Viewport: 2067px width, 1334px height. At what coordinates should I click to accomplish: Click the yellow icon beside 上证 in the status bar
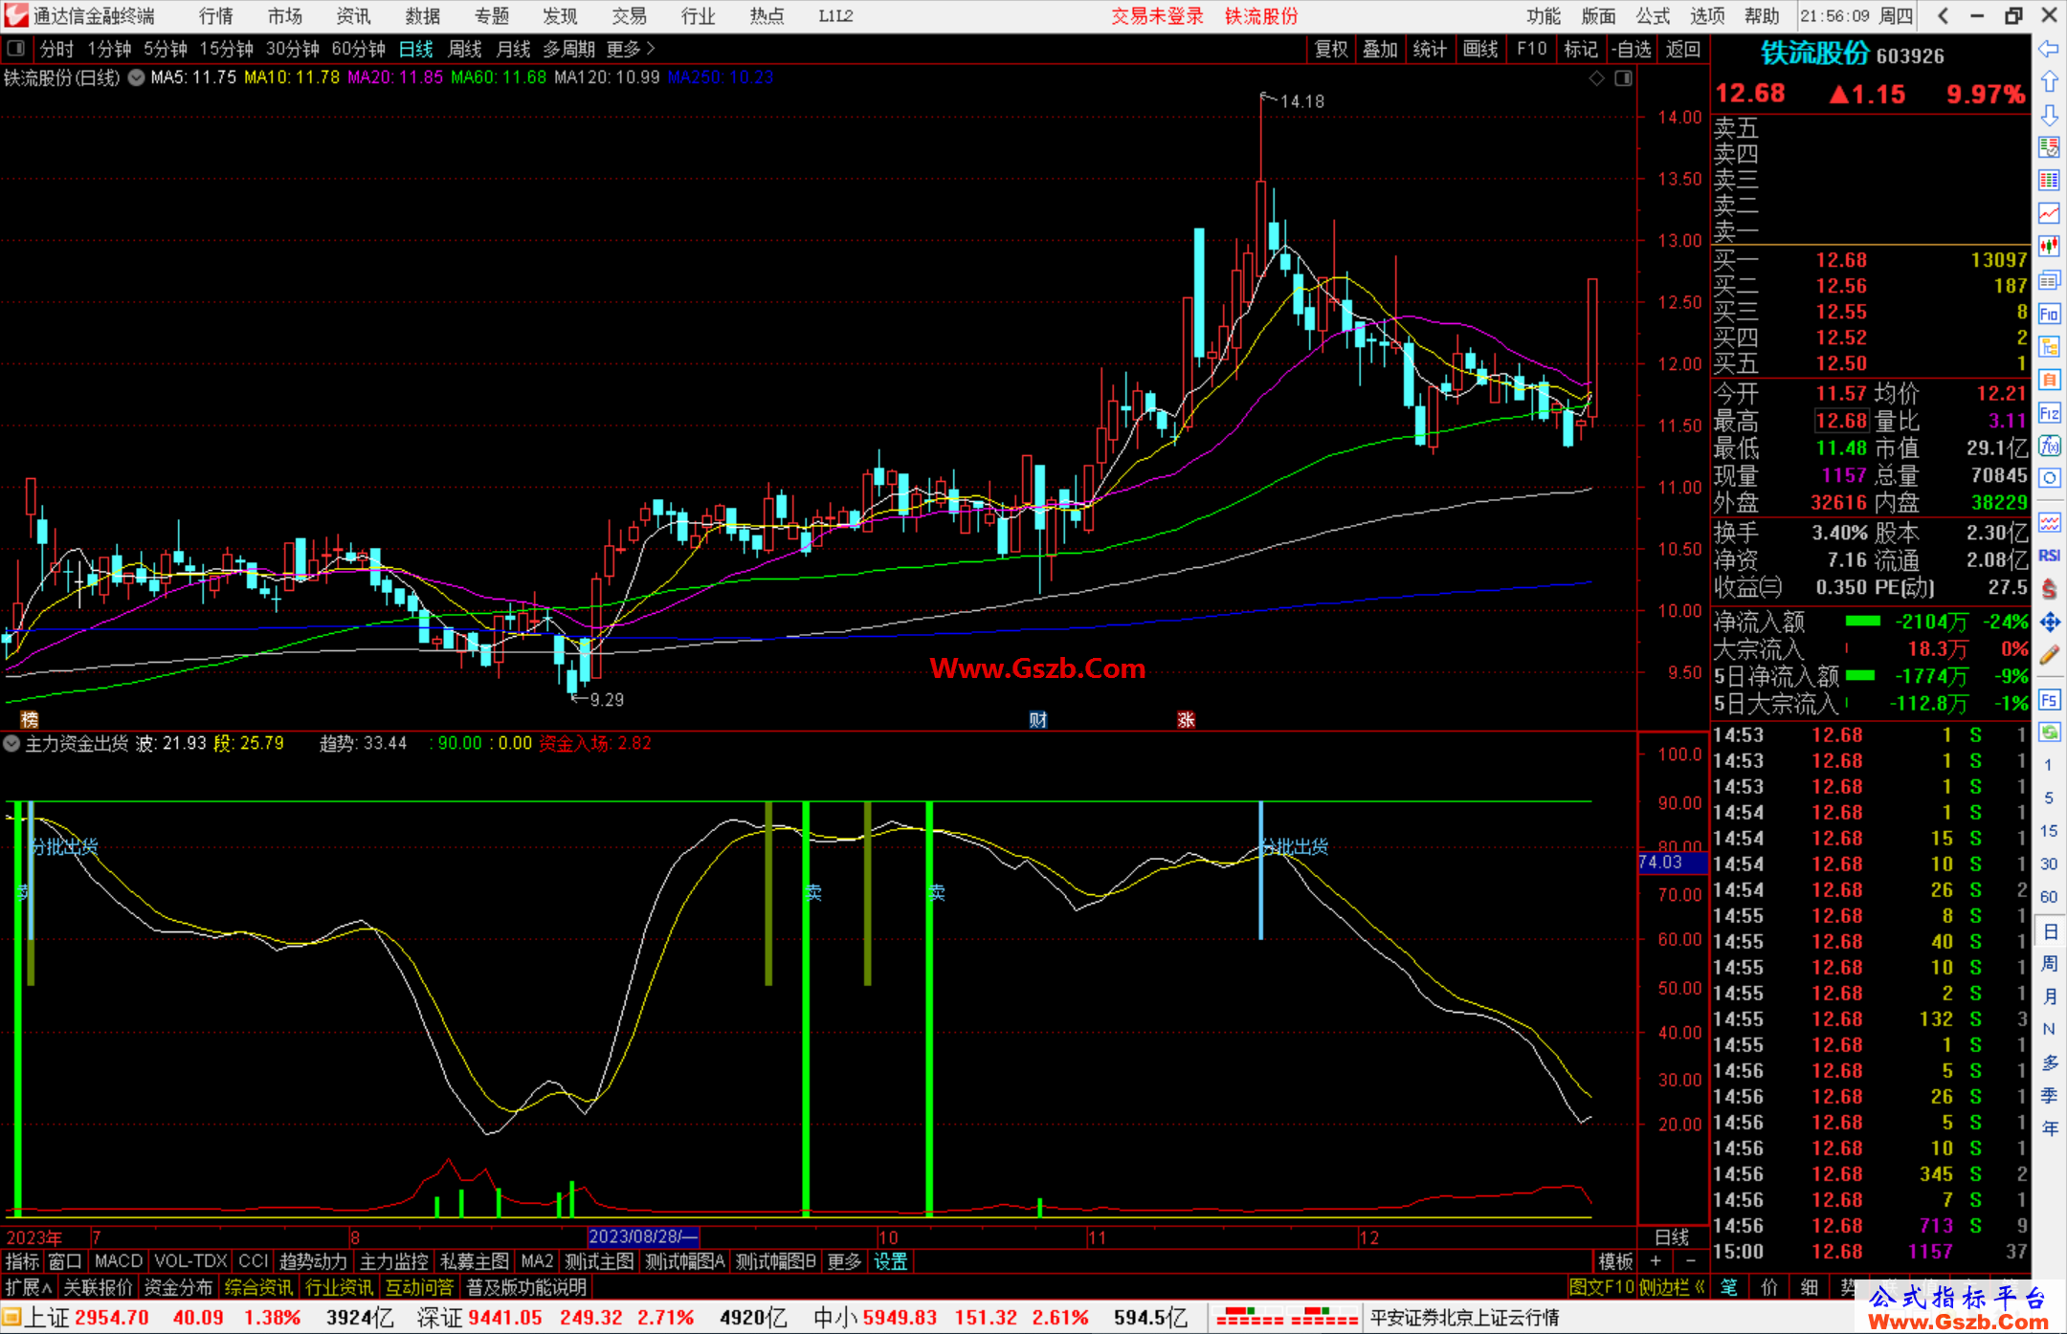click(x=11, y=1318)
